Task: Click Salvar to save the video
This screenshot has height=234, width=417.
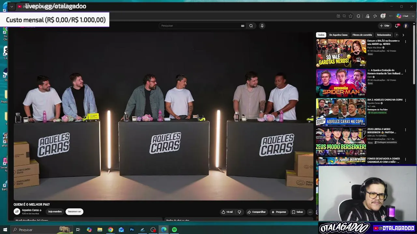Action: click(x=297, y=212)
